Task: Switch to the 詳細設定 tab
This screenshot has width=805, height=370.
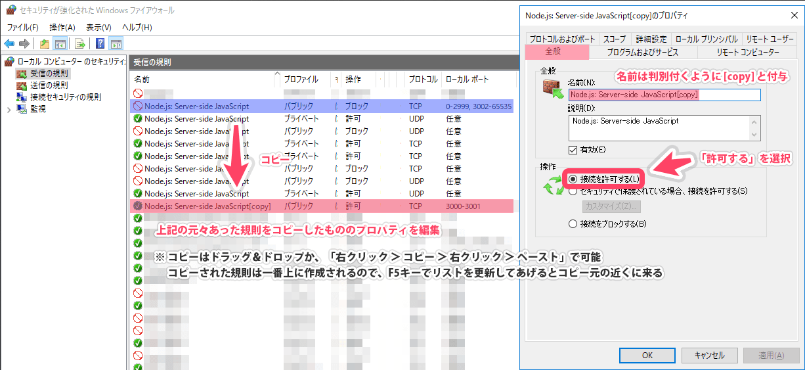Action: [651, 39]
